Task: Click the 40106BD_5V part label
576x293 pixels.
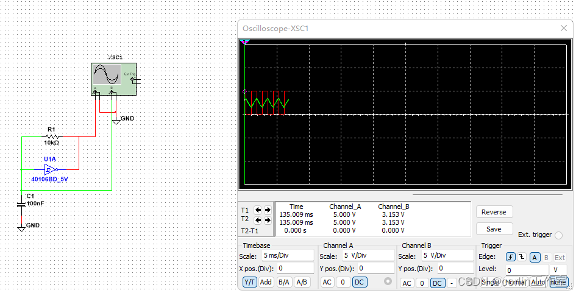Action: pos(49,179)
